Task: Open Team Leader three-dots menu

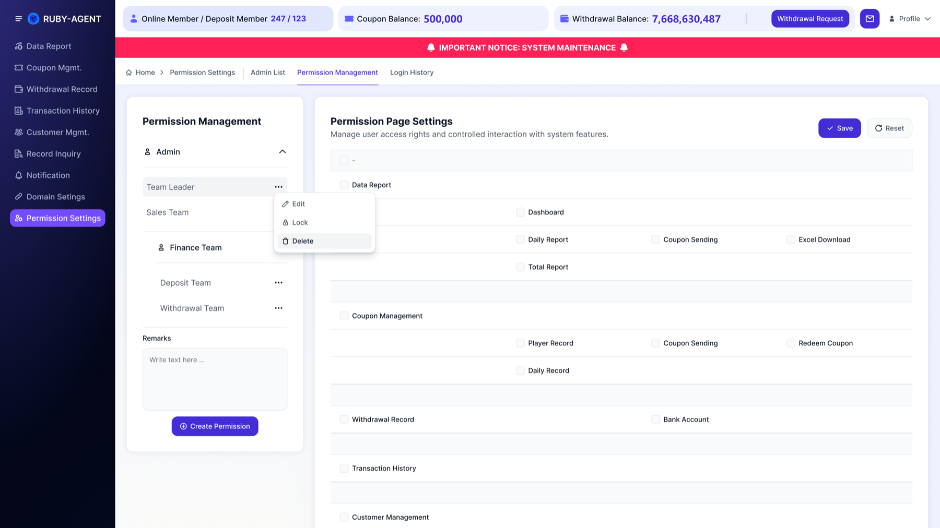Action: point(278,187)
